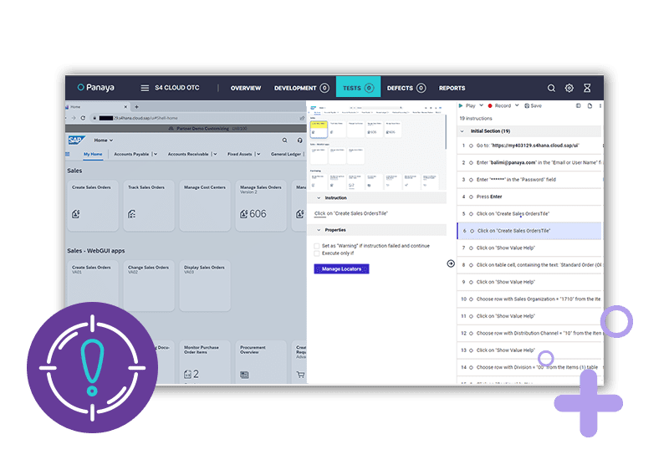Image resolution: width=669 pixels, height=460 pixels.
Task: Open Panaya settings gear
Action: [x=569, y=88]
